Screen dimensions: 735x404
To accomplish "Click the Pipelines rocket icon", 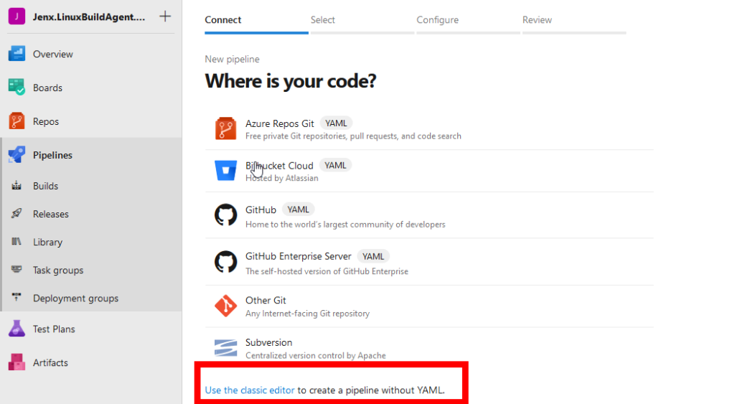I will pyautogui.click(x=17, y=155).
